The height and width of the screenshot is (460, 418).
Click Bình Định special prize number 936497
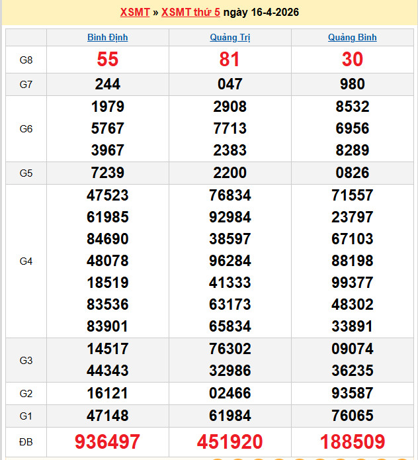pyautogui.click(x=108, y=441)
